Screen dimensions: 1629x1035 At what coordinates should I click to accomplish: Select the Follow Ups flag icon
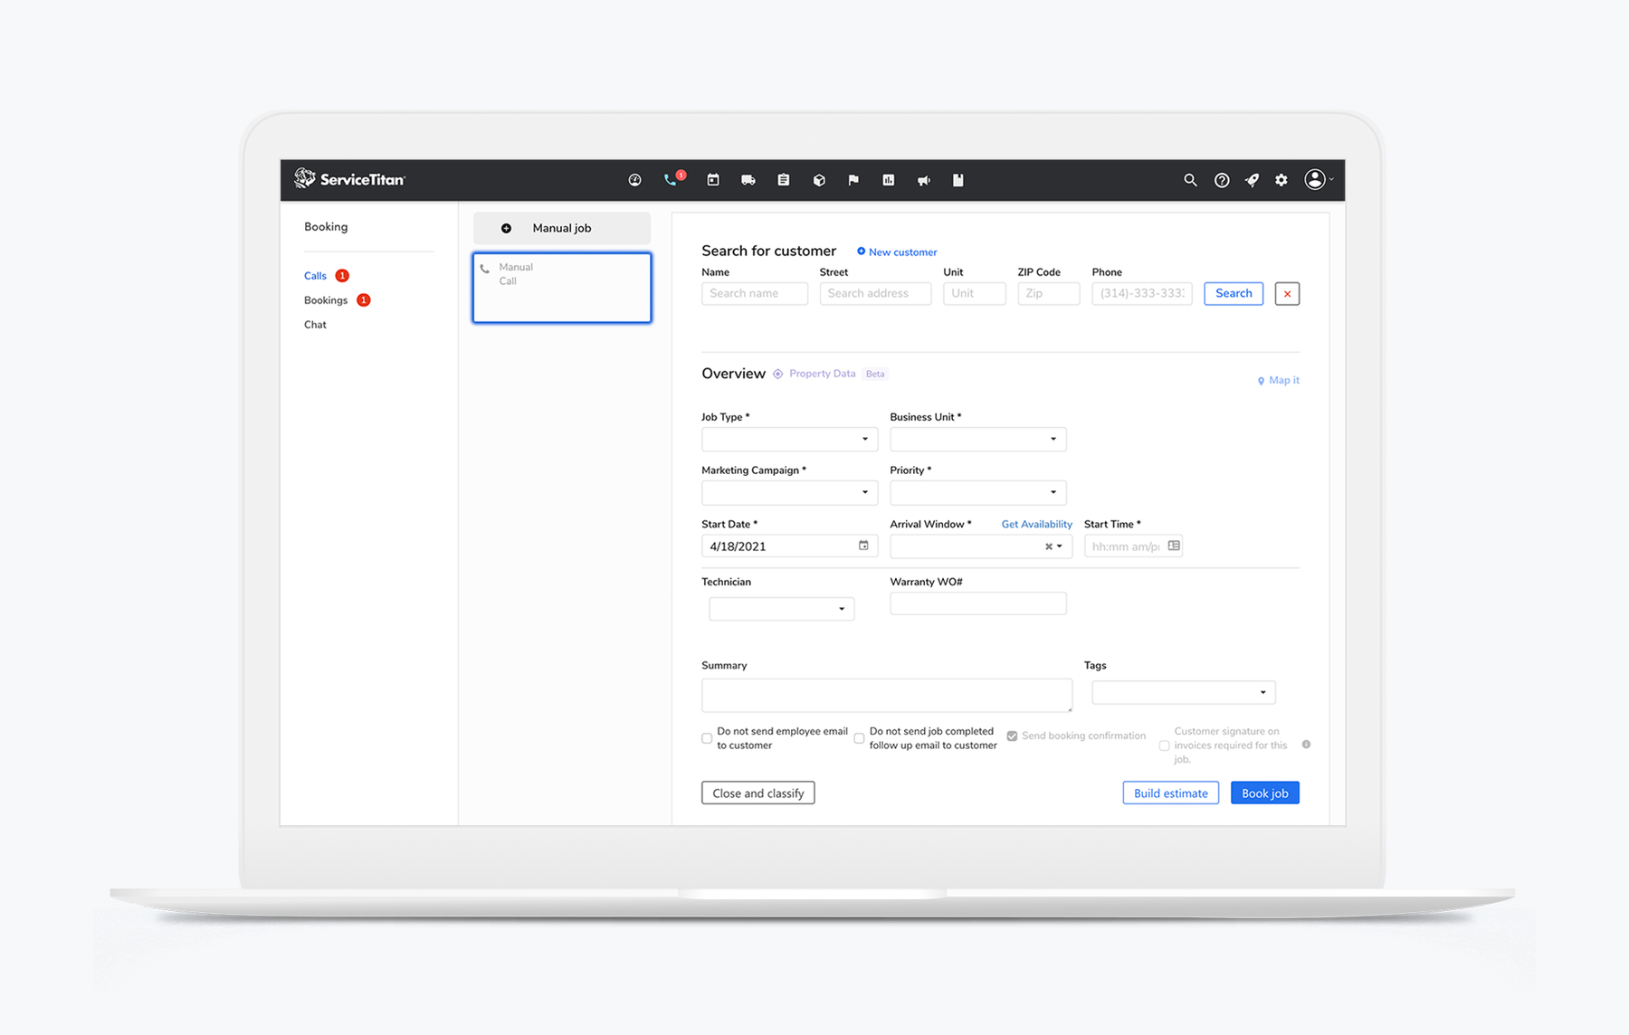click(853, 180)
